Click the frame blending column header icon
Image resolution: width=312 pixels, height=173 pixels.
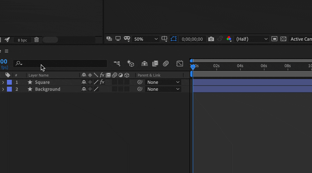pos(108,75)
